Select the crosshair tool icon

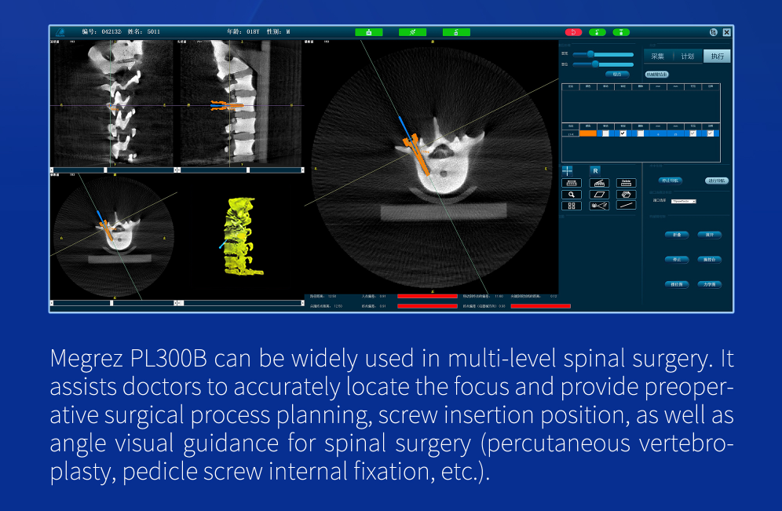pos(567,170)
